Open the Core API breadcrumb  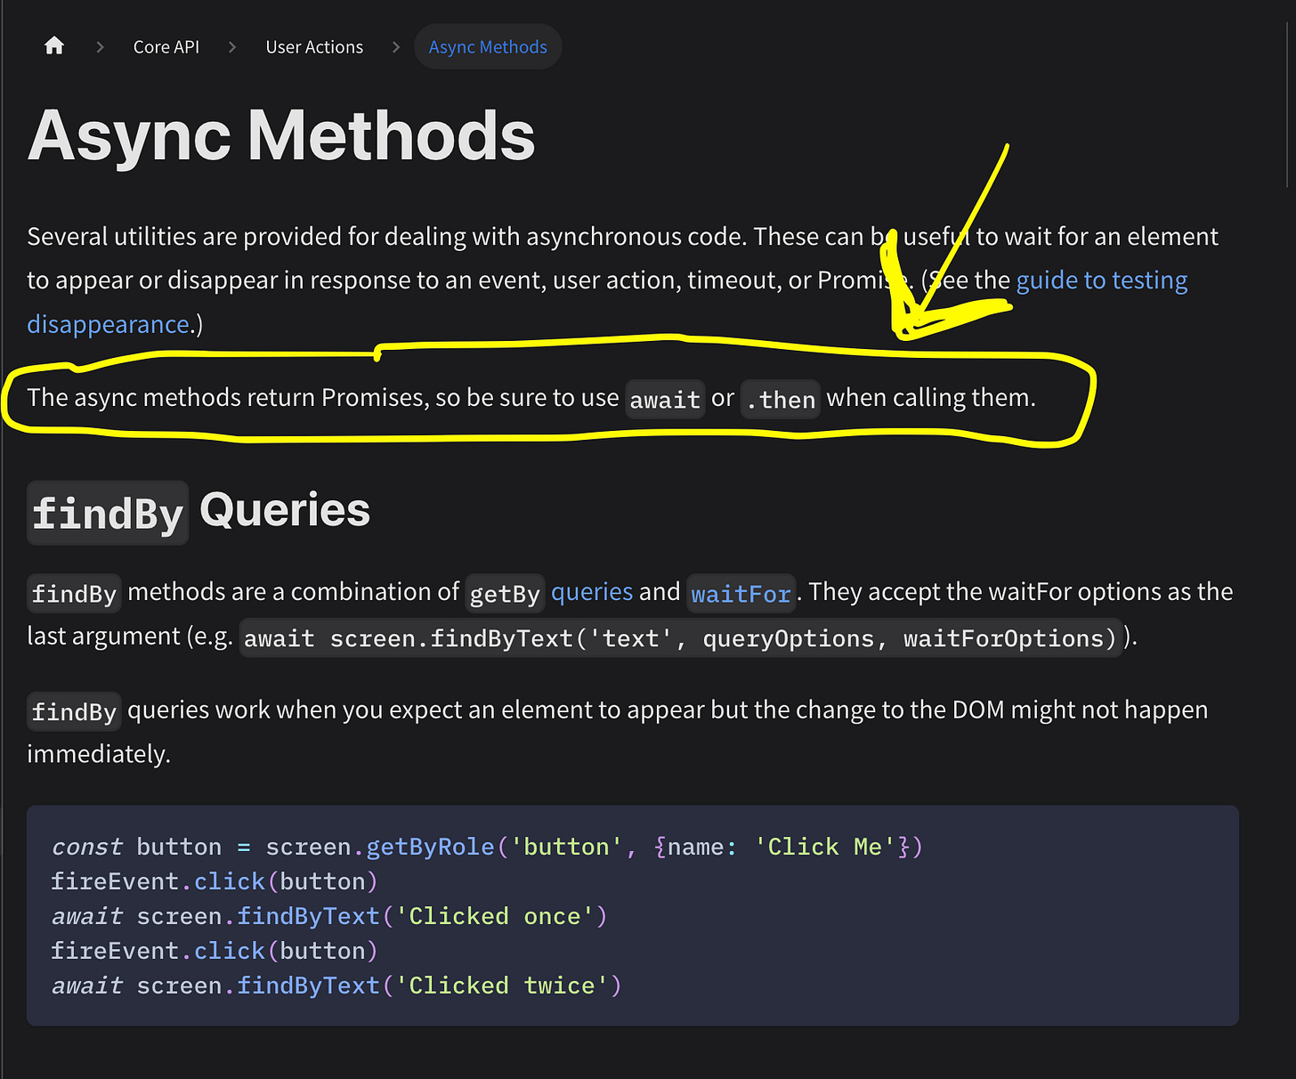[166, 47]
